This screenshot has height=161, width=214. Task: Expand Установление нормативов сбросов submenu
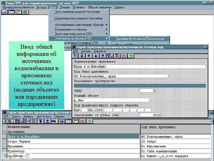click(x=79, y=25)
